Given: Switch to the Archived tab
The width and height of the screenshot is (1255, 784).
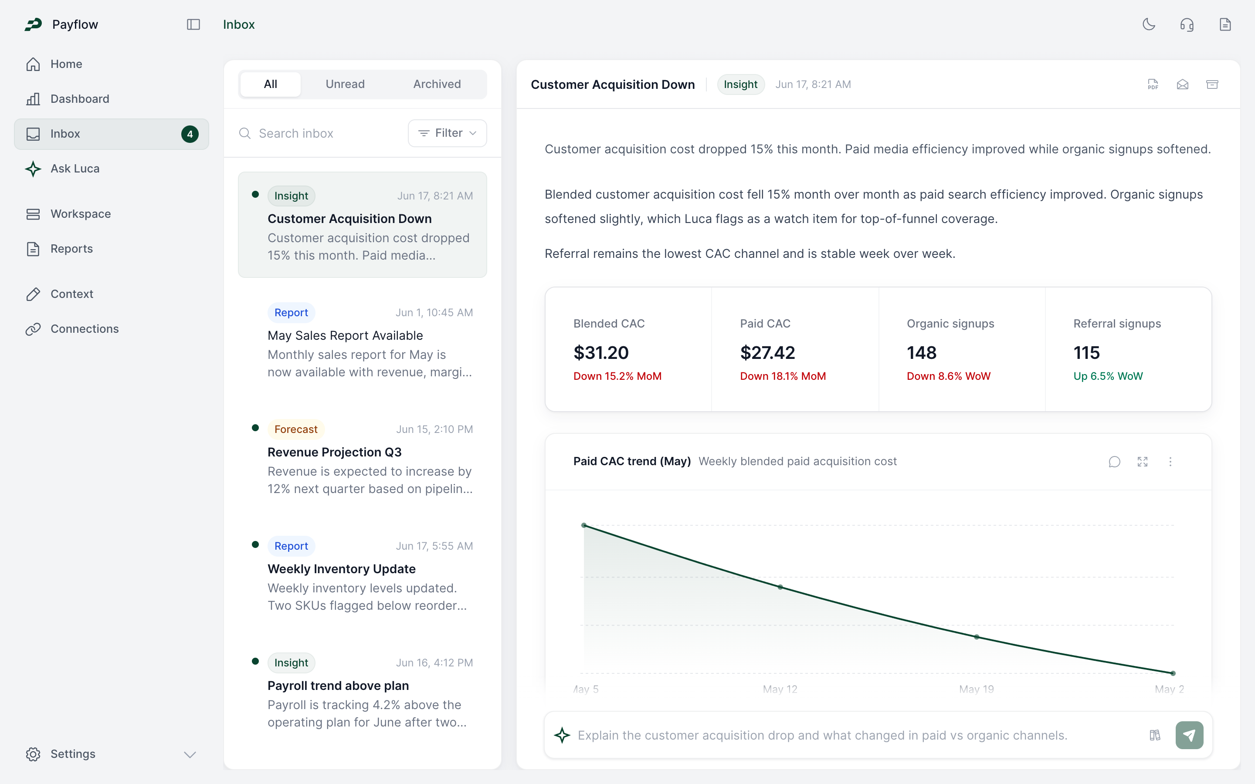Looking at the screenshot, I should (x=437, y=84).
